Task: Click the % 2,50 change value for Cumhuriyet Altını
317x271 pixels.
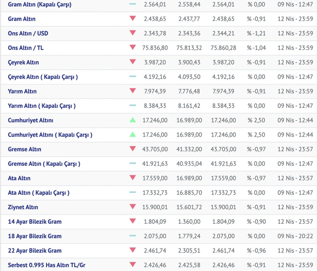Action: pyautogui.click(x=256, y=120)
